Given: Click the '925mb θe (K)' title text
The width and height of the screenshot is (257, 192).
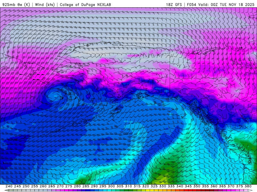Looking at the screenshot, I should click(x=16, y=4).
